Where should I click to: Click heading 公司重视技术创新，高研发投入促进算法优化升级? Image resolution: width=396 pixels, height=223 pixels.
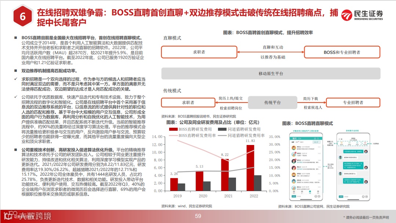(x=68, y=150)
